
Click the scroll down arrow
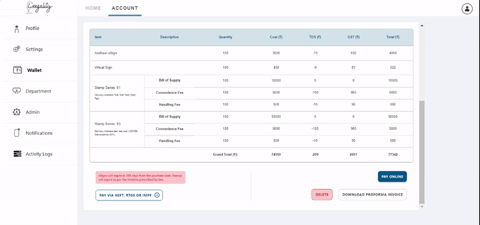(x=422, y=207)
